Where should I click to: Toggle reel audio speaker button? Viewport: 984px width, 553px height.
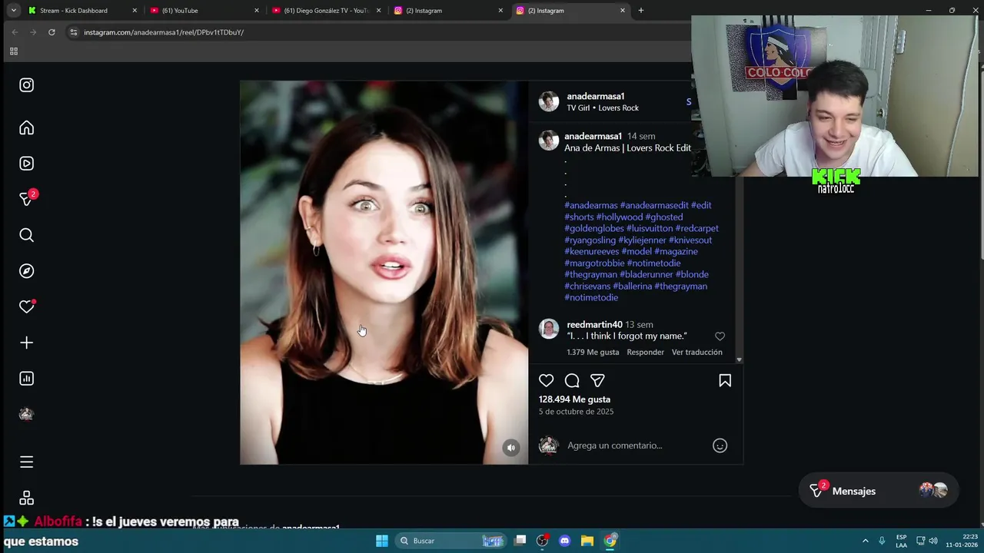pos(511,448)
